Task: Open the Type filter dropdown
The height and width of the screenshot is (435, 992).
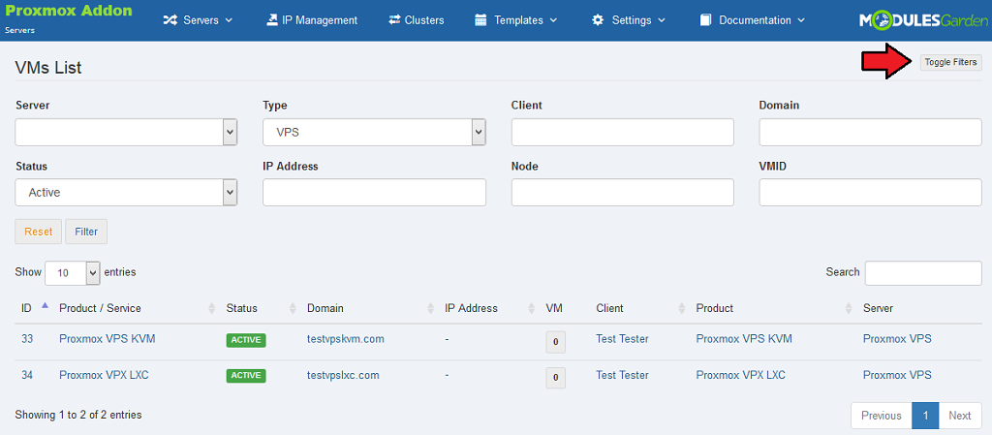Action: click(x=375, y=132)
